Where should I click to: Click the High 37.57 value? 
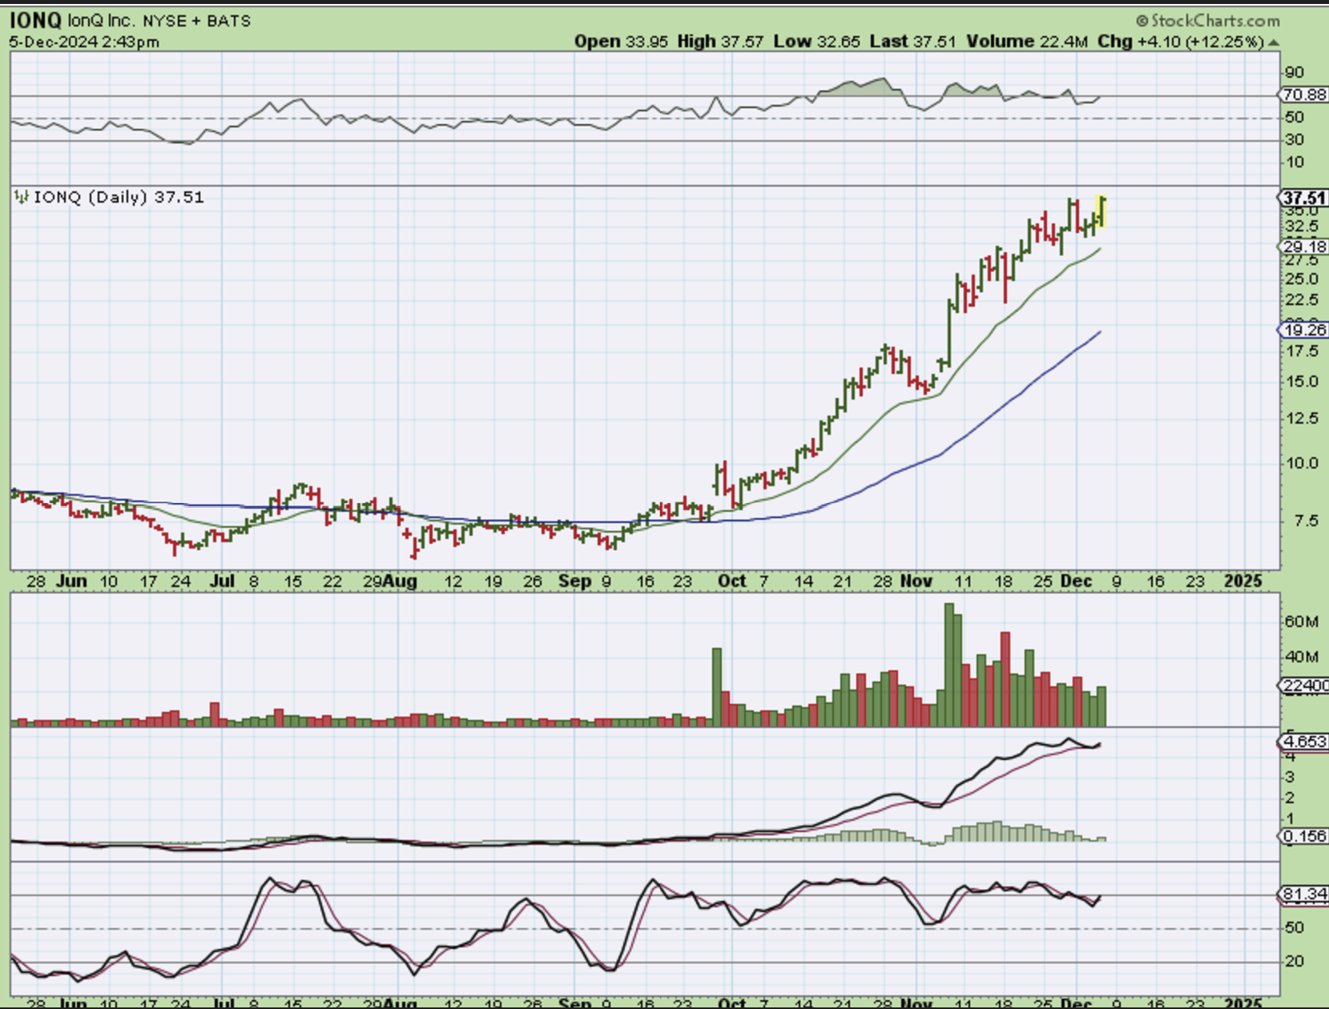(x=720, y=42)
